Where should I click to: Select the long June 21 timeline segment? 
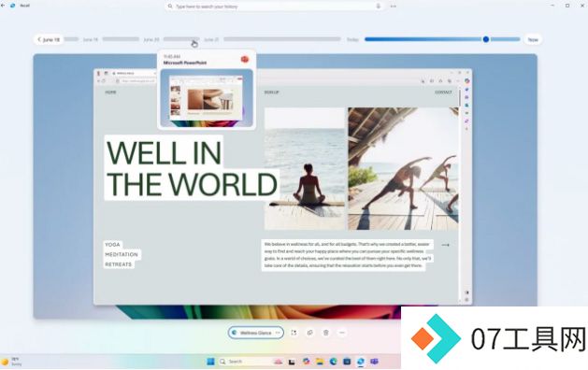(282, 39)
